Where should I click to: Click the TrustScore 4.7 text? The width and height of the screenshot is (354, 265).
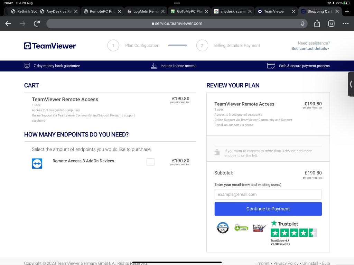pos(280,240)
